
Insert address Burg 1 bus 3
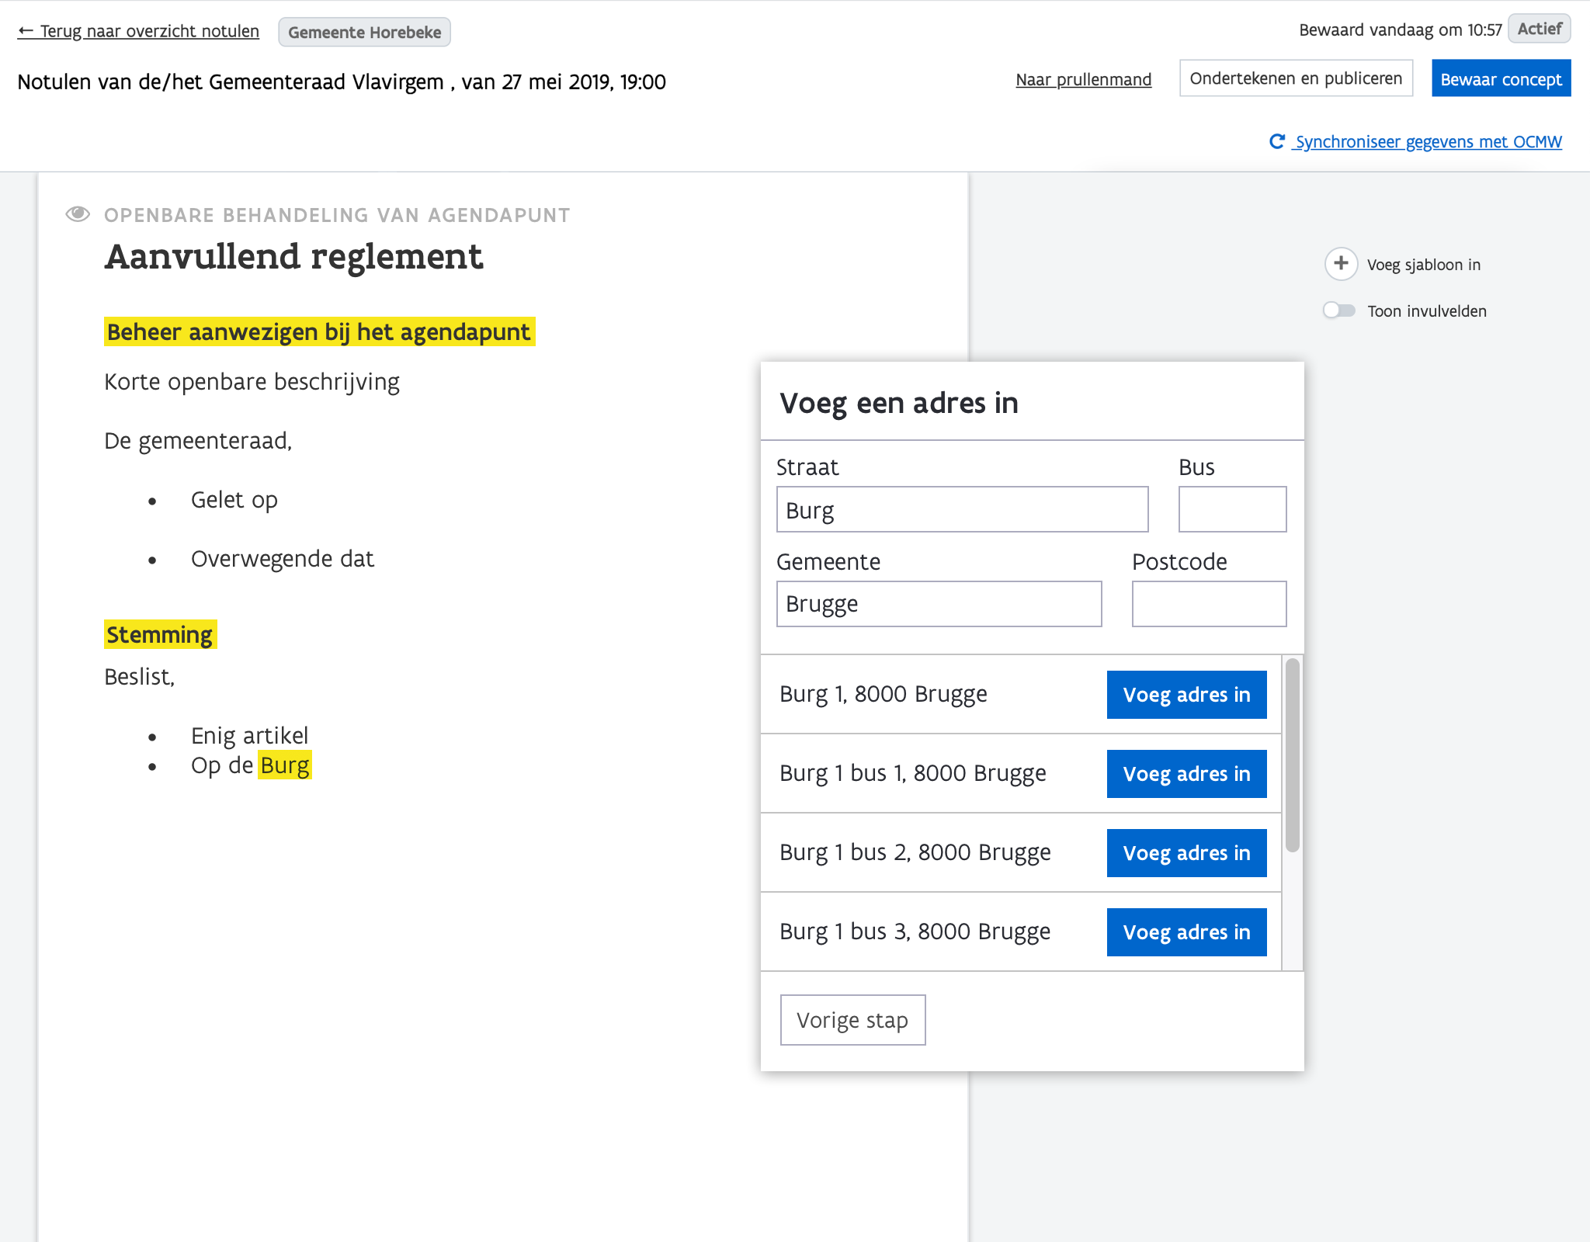[1186, 932]
